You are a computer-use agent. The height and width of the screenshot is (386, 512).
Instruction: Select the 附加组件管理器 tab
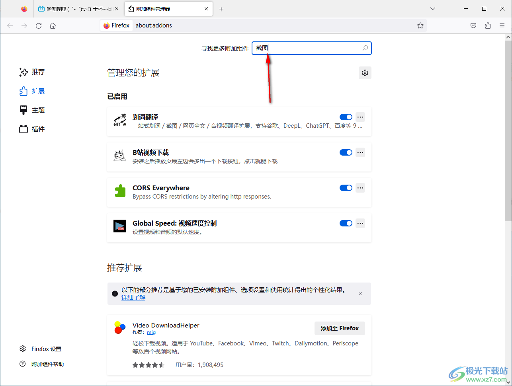[168, 9]
